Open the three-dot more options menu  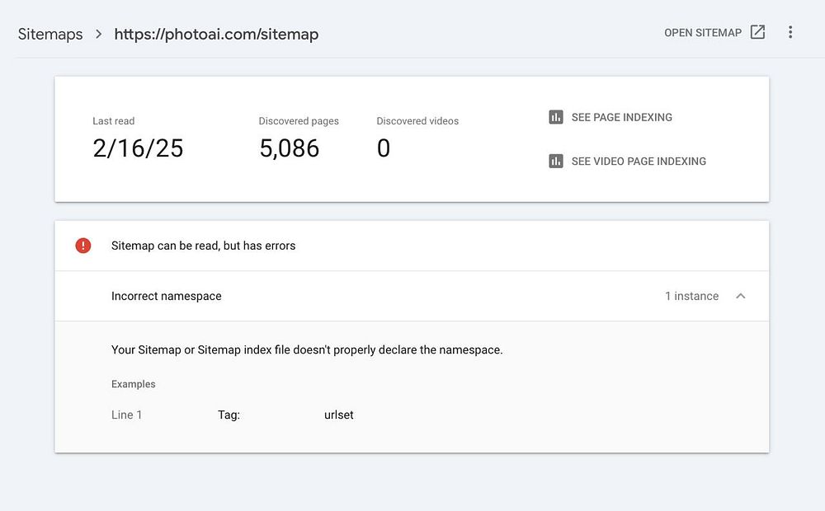790,32
